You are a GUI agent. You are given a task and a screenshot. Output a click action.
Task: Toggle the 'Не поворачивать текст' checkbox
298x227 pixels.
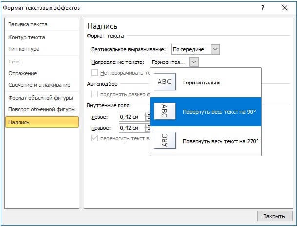pos(95,73)
